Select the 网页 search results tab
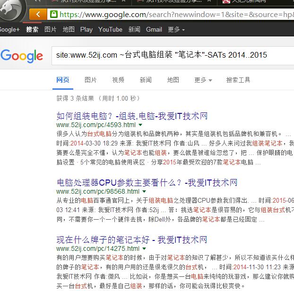The height and width of the screenshot is (291, 294). click(63, 80)
